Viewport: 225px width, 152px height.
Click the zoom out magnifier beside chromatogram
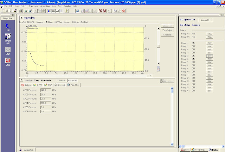pos(159,70)
